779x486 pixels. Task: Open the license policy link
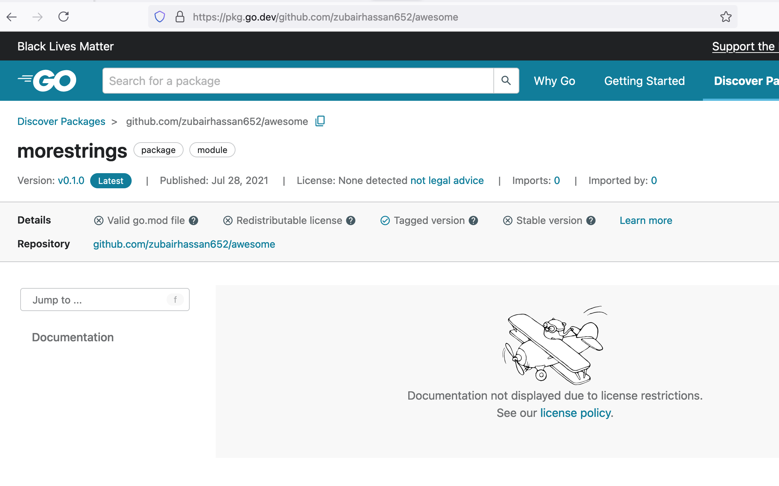[x=574, y=413]
